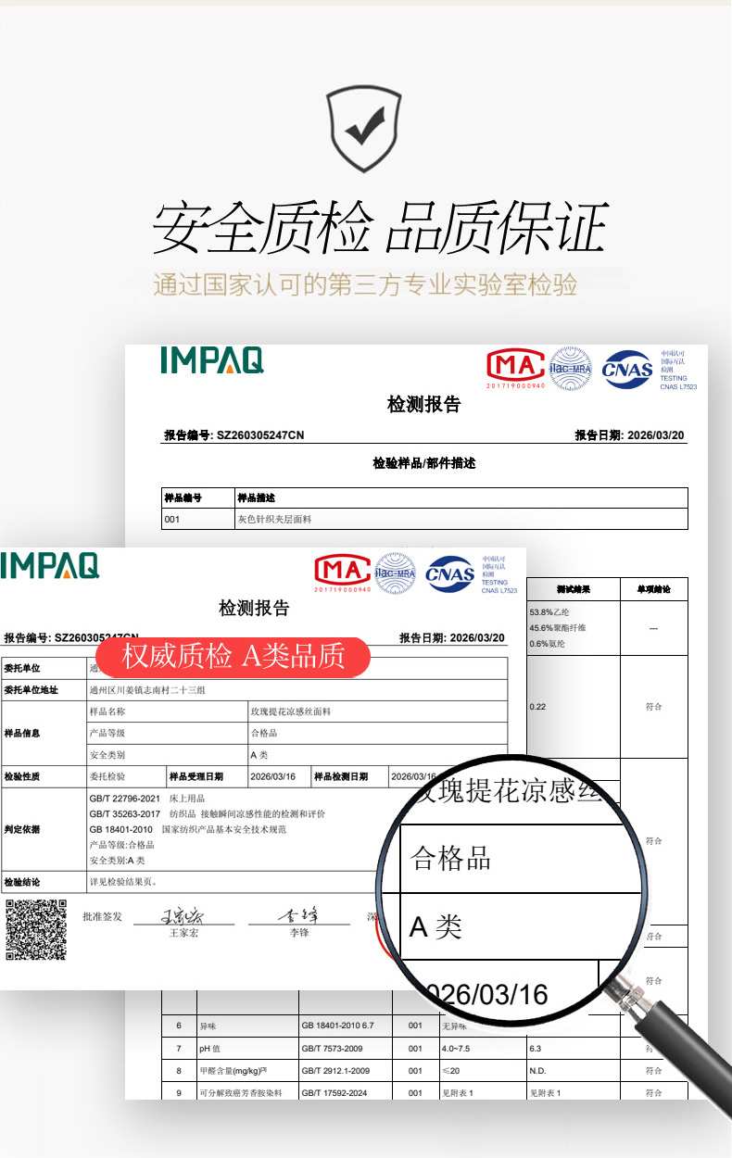The width and height of the screenshot is (732, 1158).
Task: Click the ilac-MRA seal on back report
Action: 570,368
